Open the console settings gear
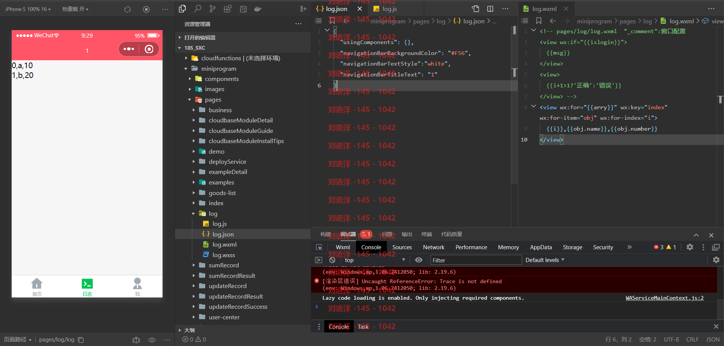The width and height of the screenshot is (724, 346). point(716,260)
